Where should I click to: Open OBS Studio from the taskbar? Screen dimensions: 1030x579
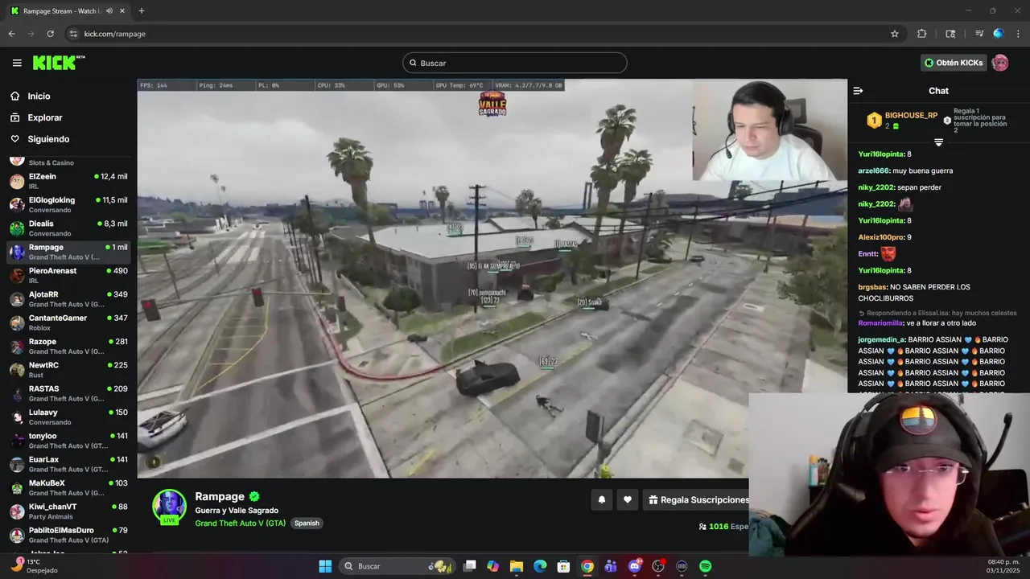(x=658, y=566)
